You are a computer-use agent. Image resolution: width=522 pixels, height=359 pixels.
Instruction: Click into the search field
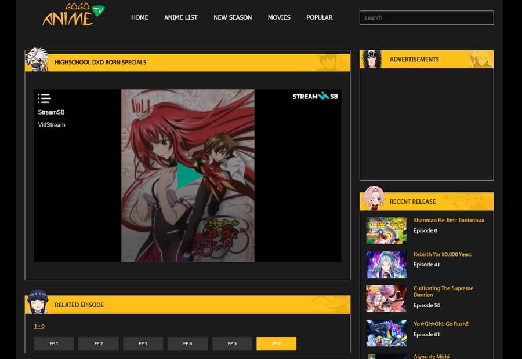click(426, 17)
